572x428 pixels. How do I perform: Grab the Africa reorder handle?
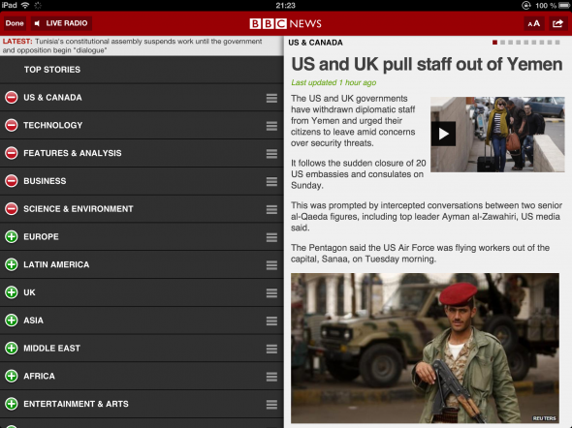[271, 377]
